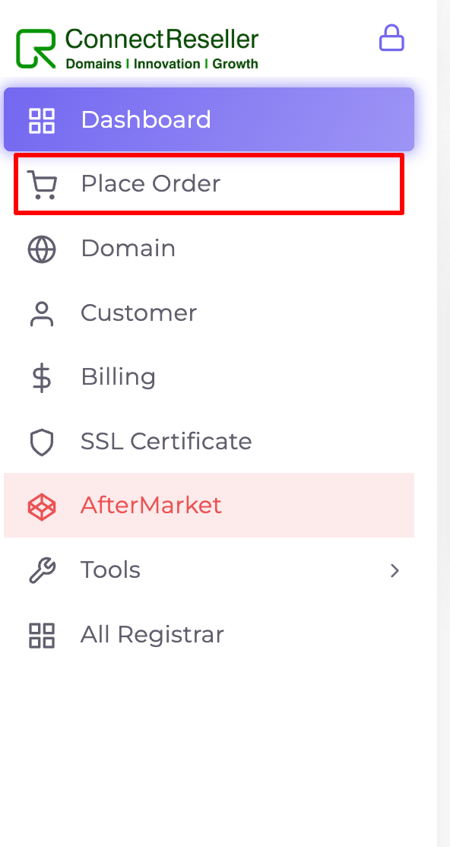Screen dimensions: 450x847
Task: Select the Place Order text label
Action: click(151, 184)
